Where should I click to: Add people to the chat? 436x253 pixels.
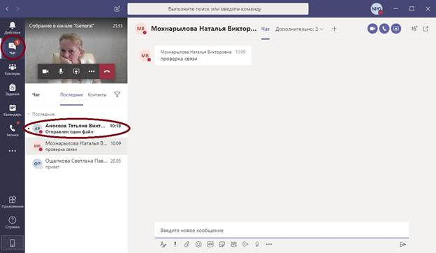tap(414, 29)
